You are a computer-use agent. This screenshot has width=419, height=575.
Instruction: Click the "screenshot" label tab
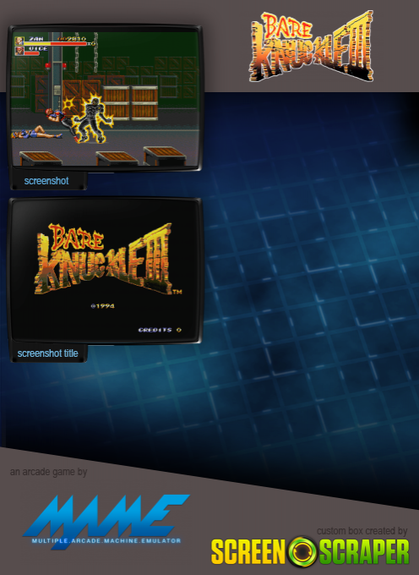pyautogui.click(x=46, y=181)
